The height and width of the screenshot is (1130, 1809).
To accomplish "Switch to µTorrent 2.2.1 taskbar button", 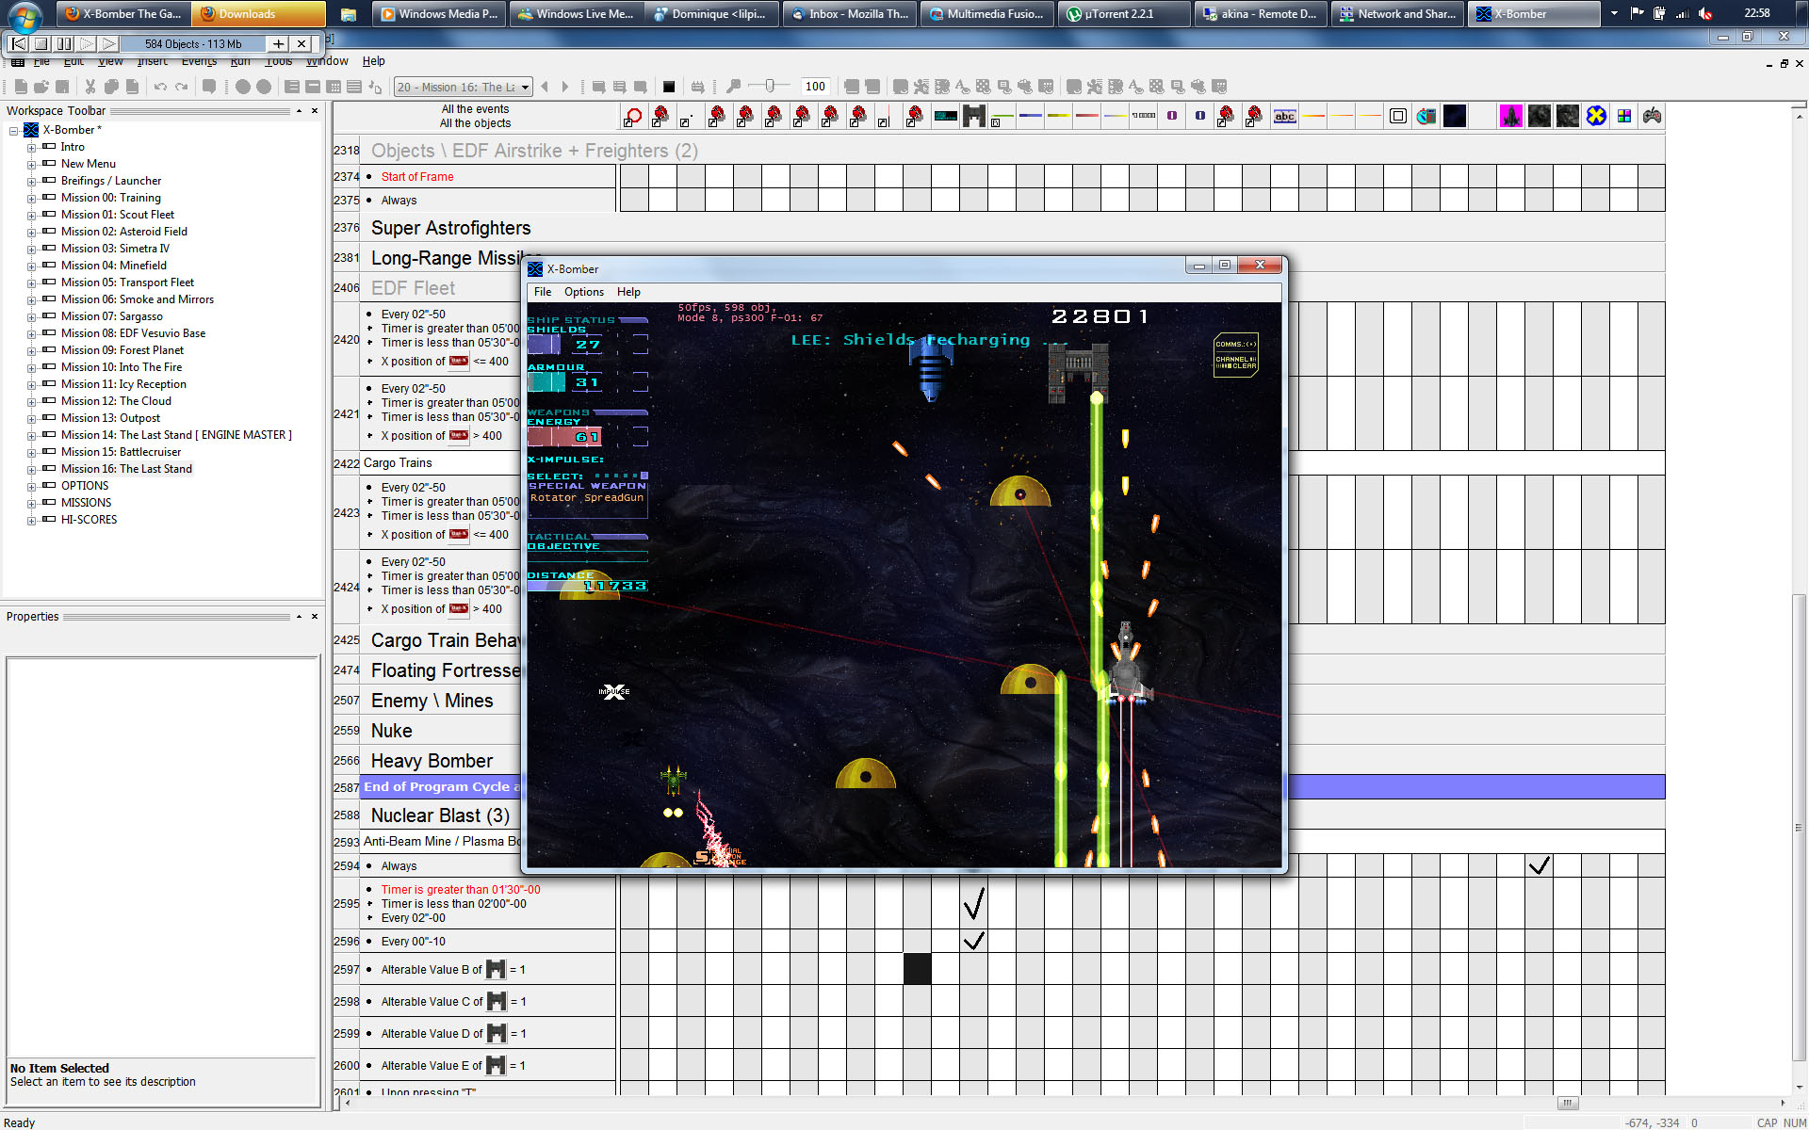I will [1125, 14].
